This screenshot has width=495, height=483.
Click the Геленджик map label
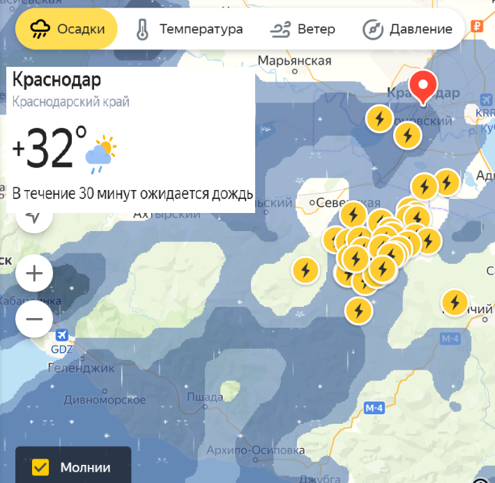81,368
